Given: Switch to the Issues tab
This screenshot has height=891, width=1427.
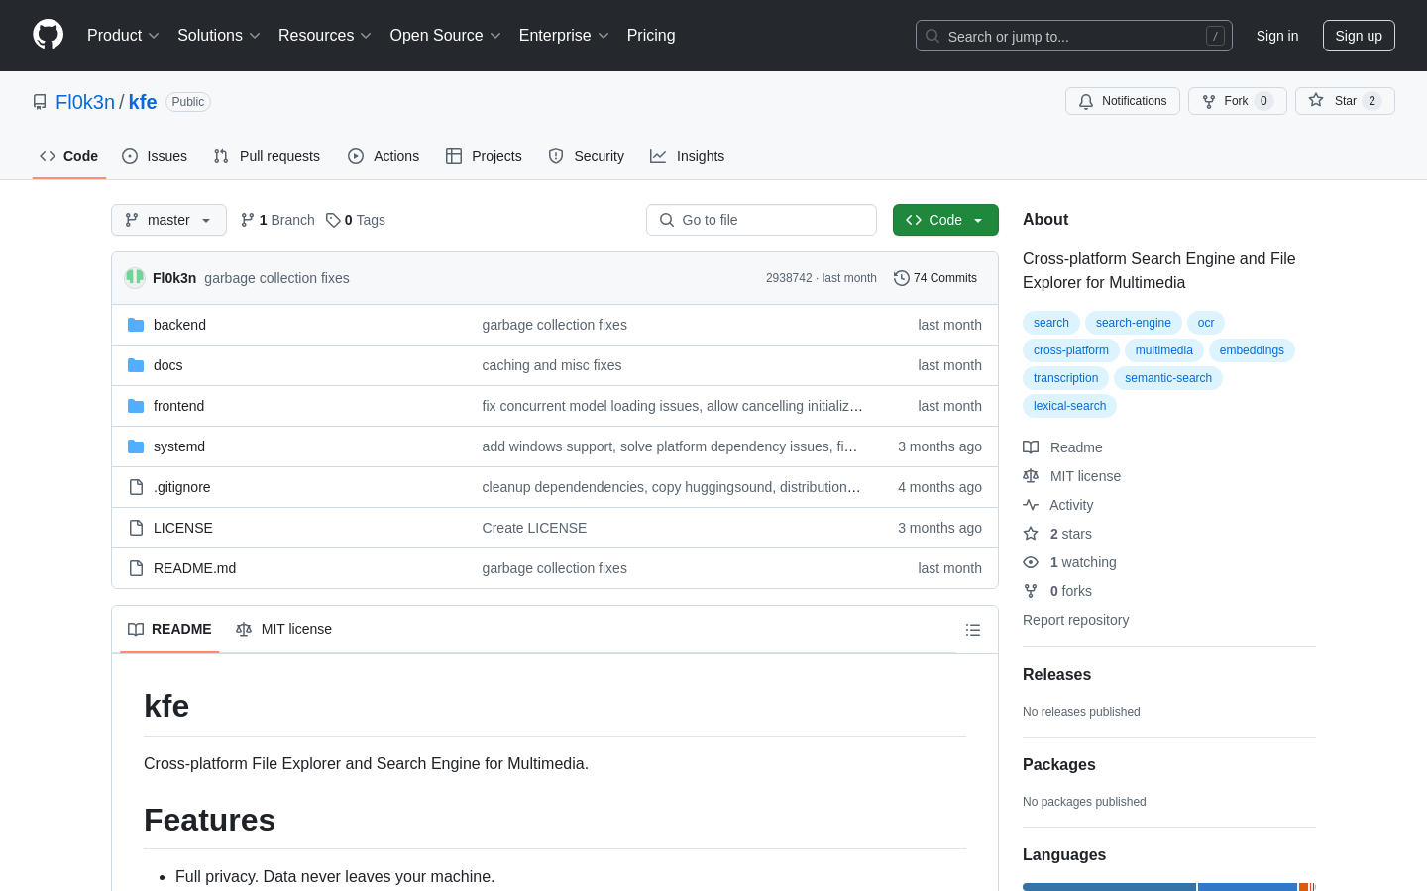Looking at the screenshot, I should (155, 156).
